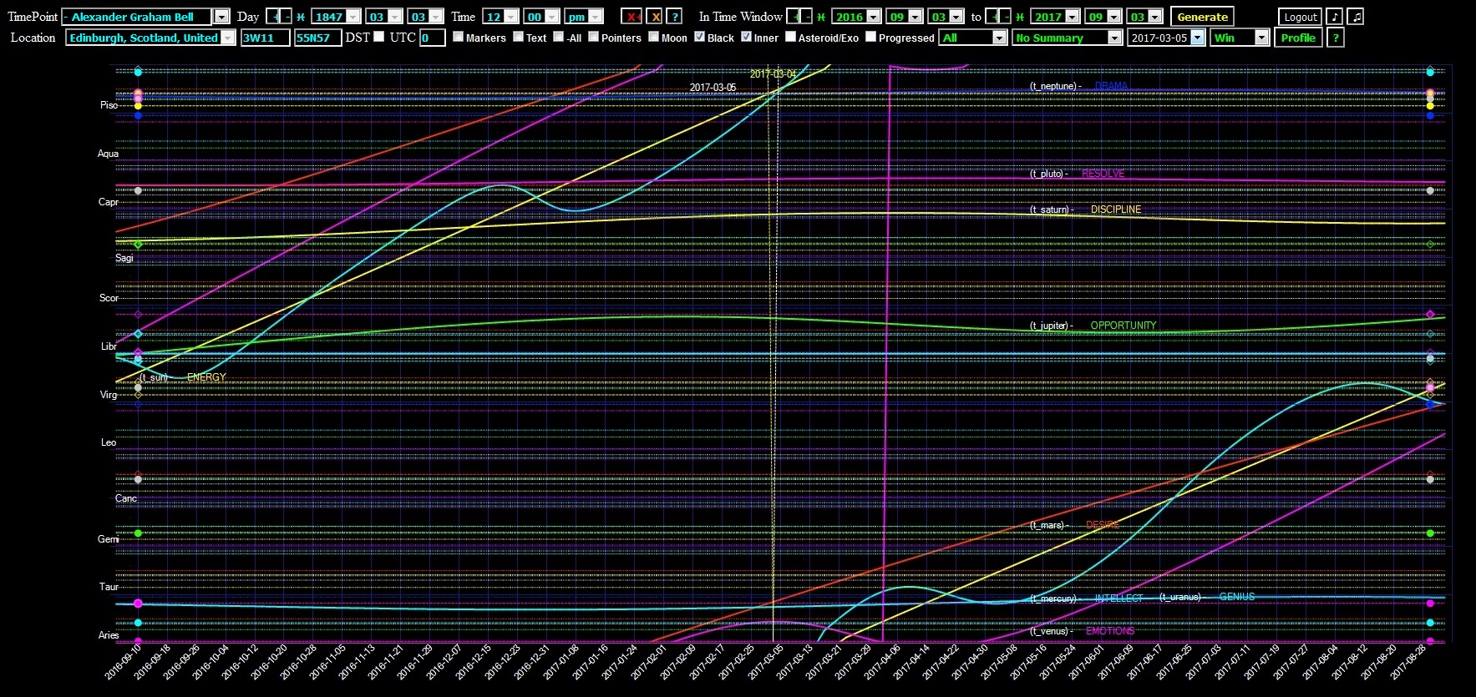Click the ENERGY label for t_sun
1476x697 pixels.
206,377
